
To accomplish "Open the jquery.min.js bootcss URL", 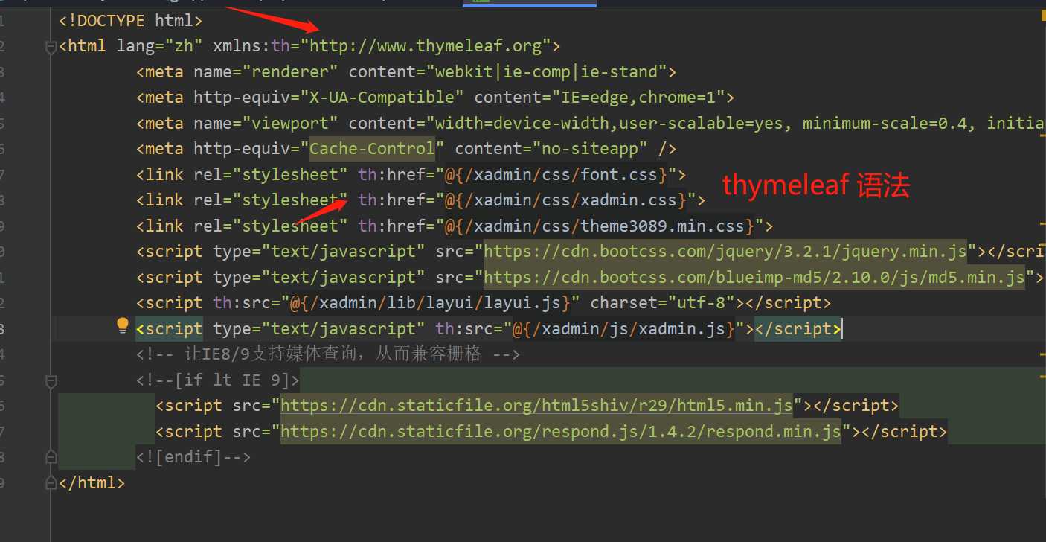I will click(x=725, y=252).
